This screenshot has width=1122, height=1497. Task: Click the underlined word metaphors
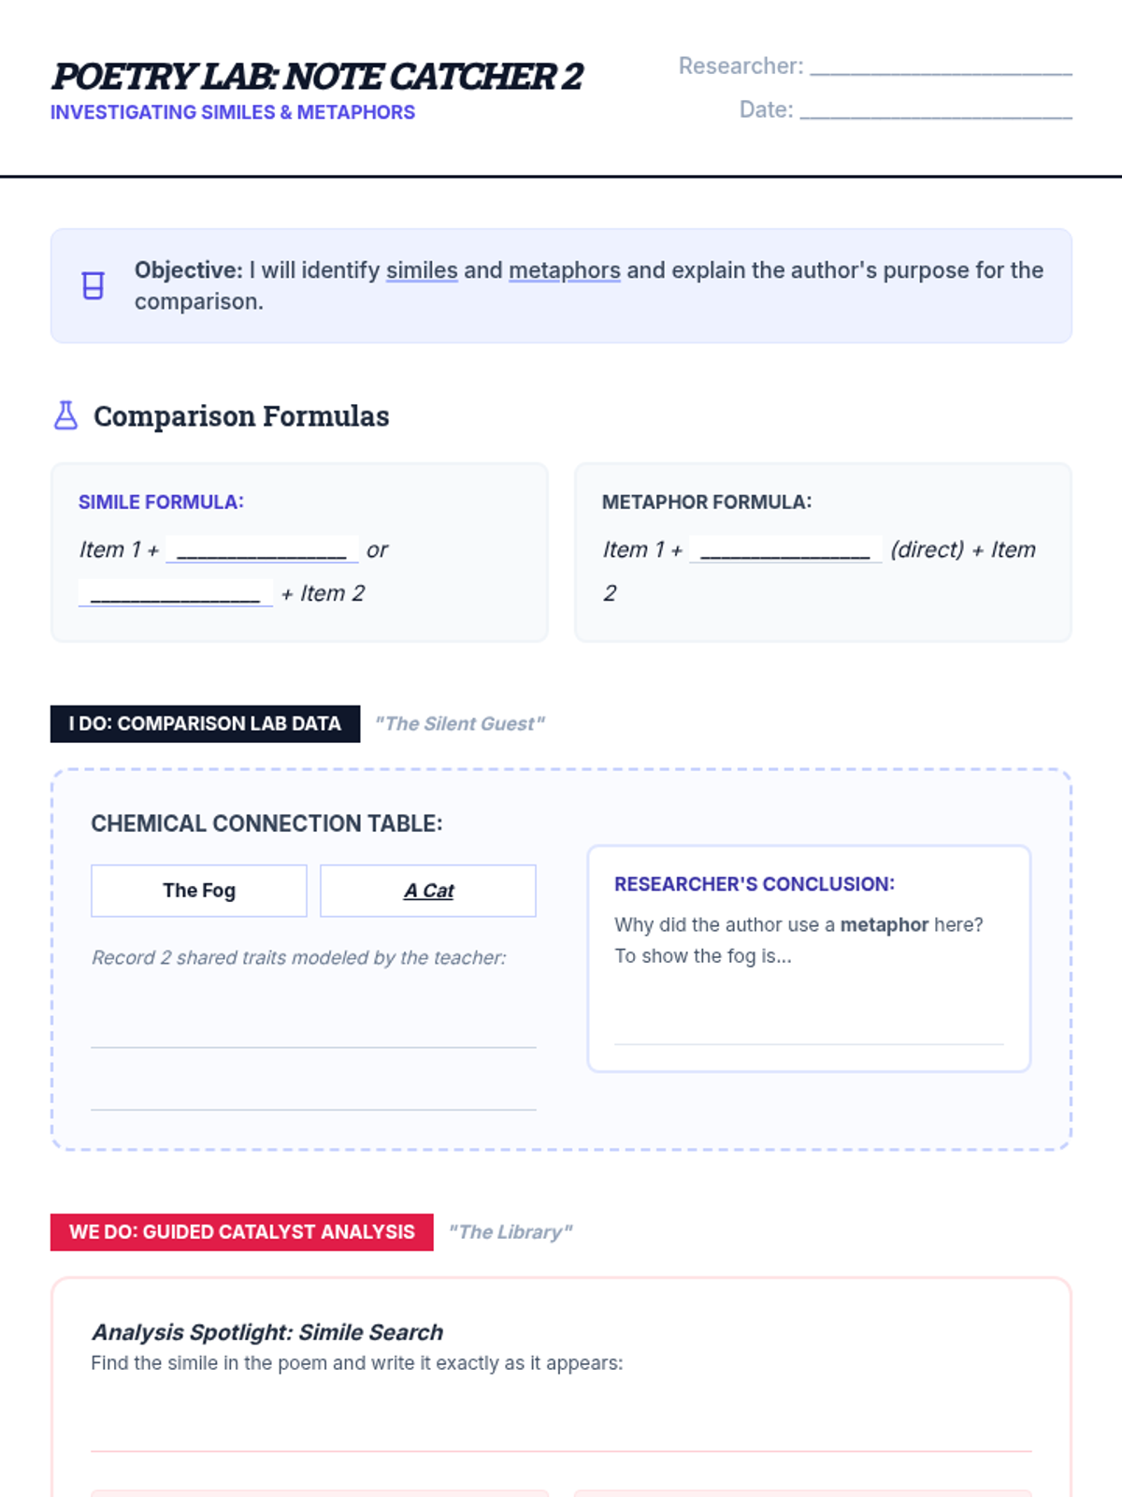pos(564,270)
